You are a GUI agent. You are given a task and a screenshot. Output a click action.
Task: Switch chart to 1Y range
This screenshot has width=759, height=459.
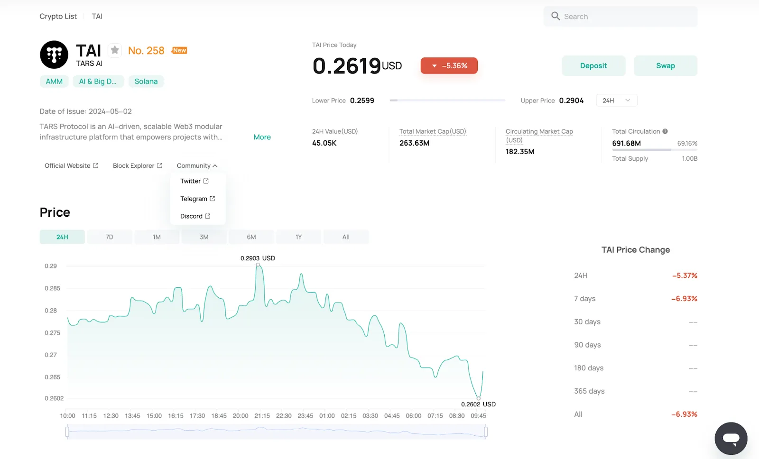298,237
